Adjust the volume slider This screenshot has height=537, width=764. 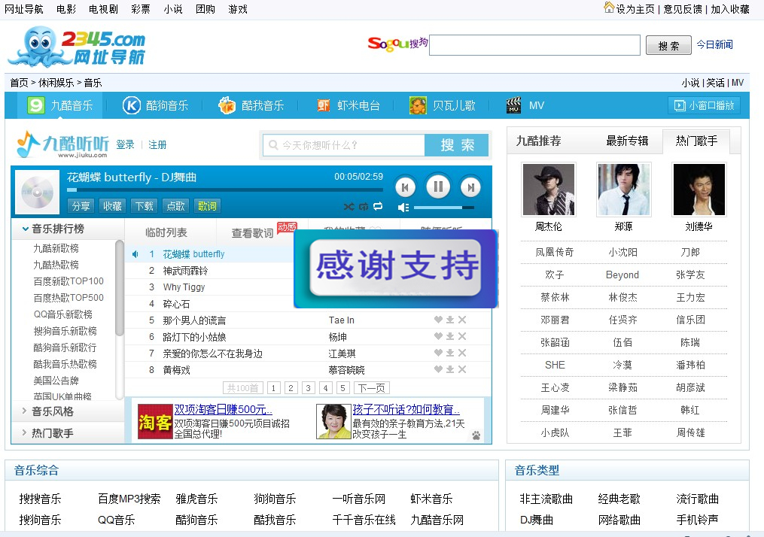pyautogui.click(x=444, y=208)
